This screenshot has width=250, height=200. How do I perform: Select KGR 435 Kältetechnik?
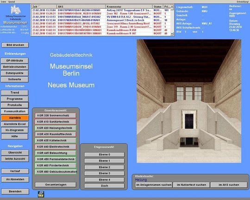click(x=56, y=141)
